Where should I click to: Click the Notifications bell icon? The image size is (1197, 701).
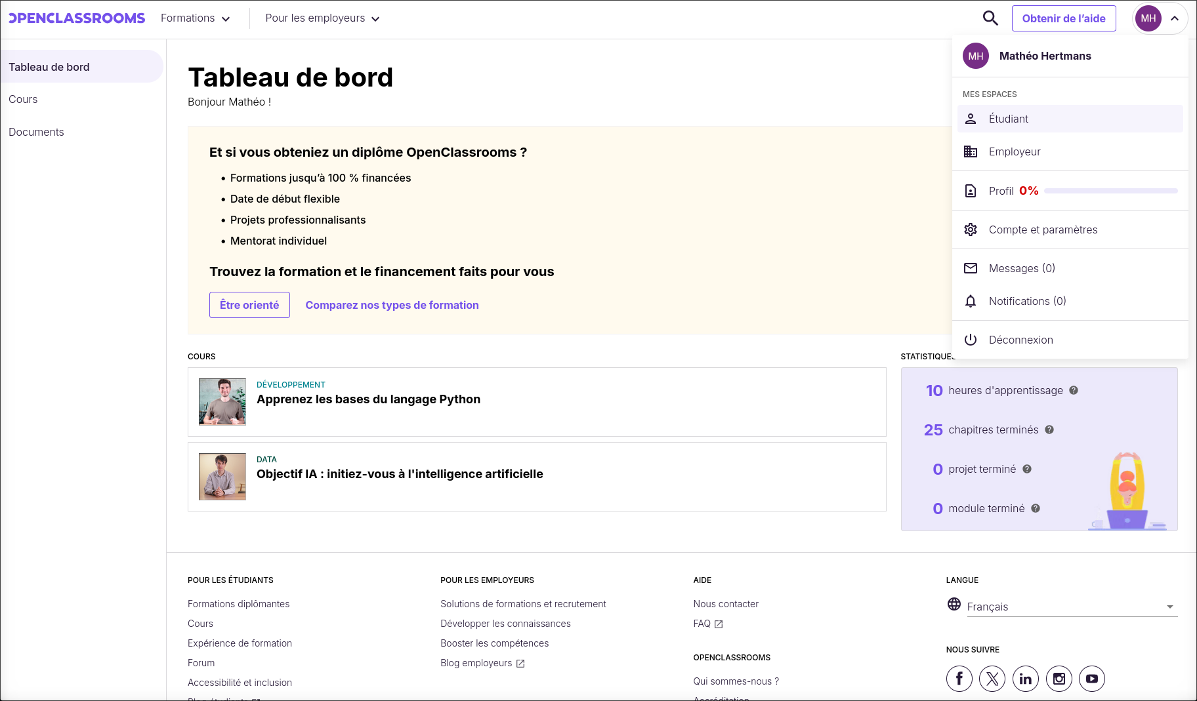tap(971, 301)
